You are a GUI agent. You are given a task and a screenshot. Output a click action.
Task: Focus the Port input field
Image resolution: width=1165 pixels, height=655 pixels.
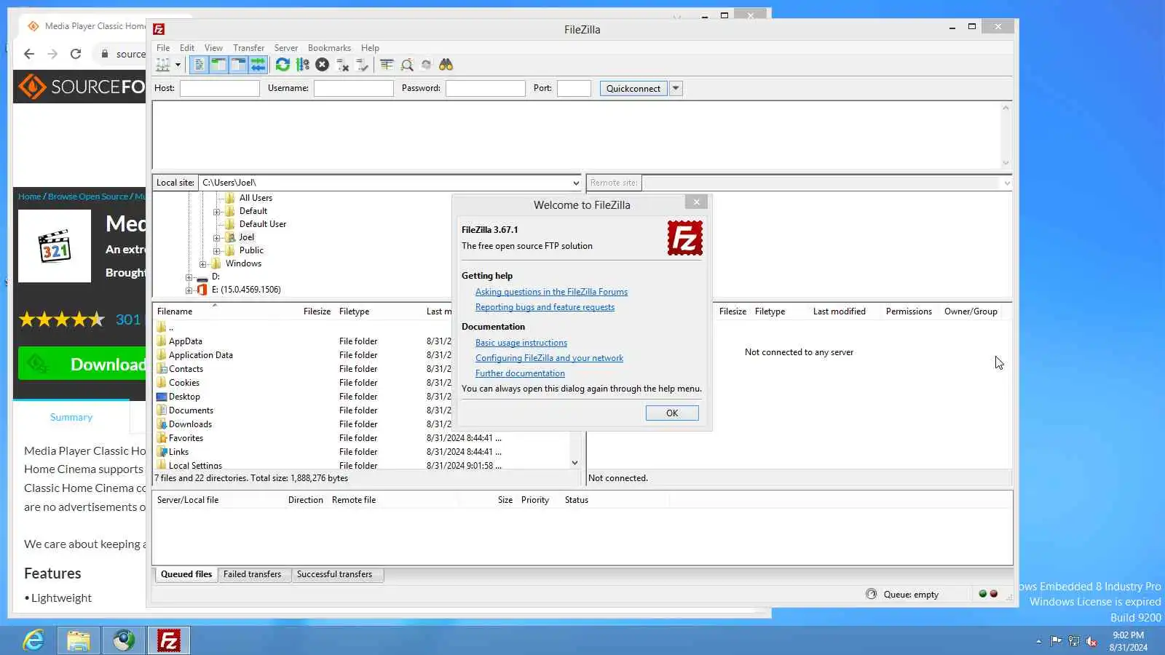point(574,88)
